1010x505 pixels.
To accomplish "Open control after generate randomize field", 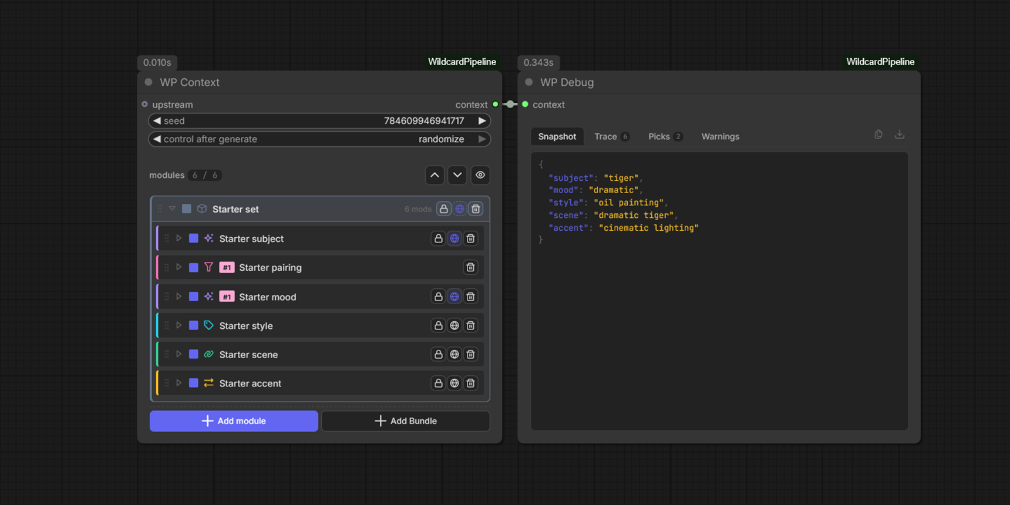I will (x=319, y=139).
